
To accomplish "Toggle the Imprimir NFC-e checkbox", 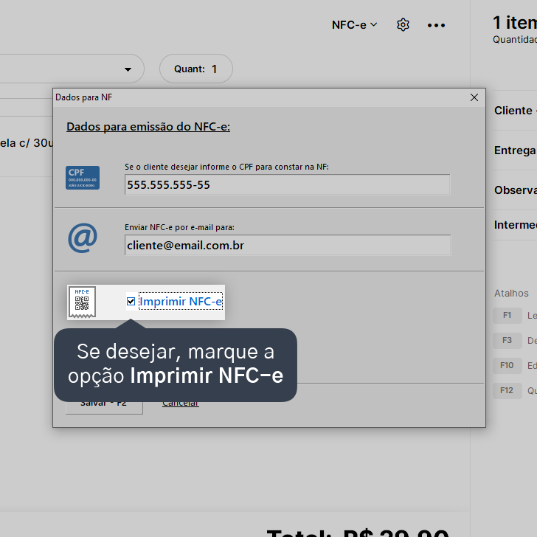I will tap(131, 302).
